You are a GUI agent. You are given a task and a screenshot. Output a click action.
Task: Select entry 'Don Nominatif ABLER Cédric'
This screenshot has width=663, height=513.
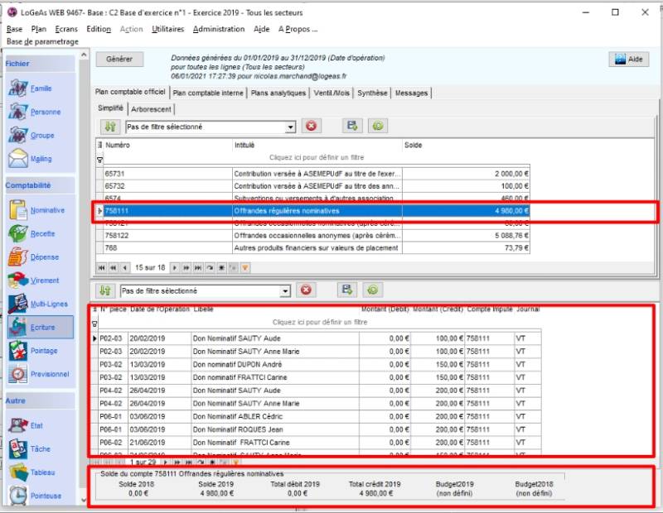316,416
